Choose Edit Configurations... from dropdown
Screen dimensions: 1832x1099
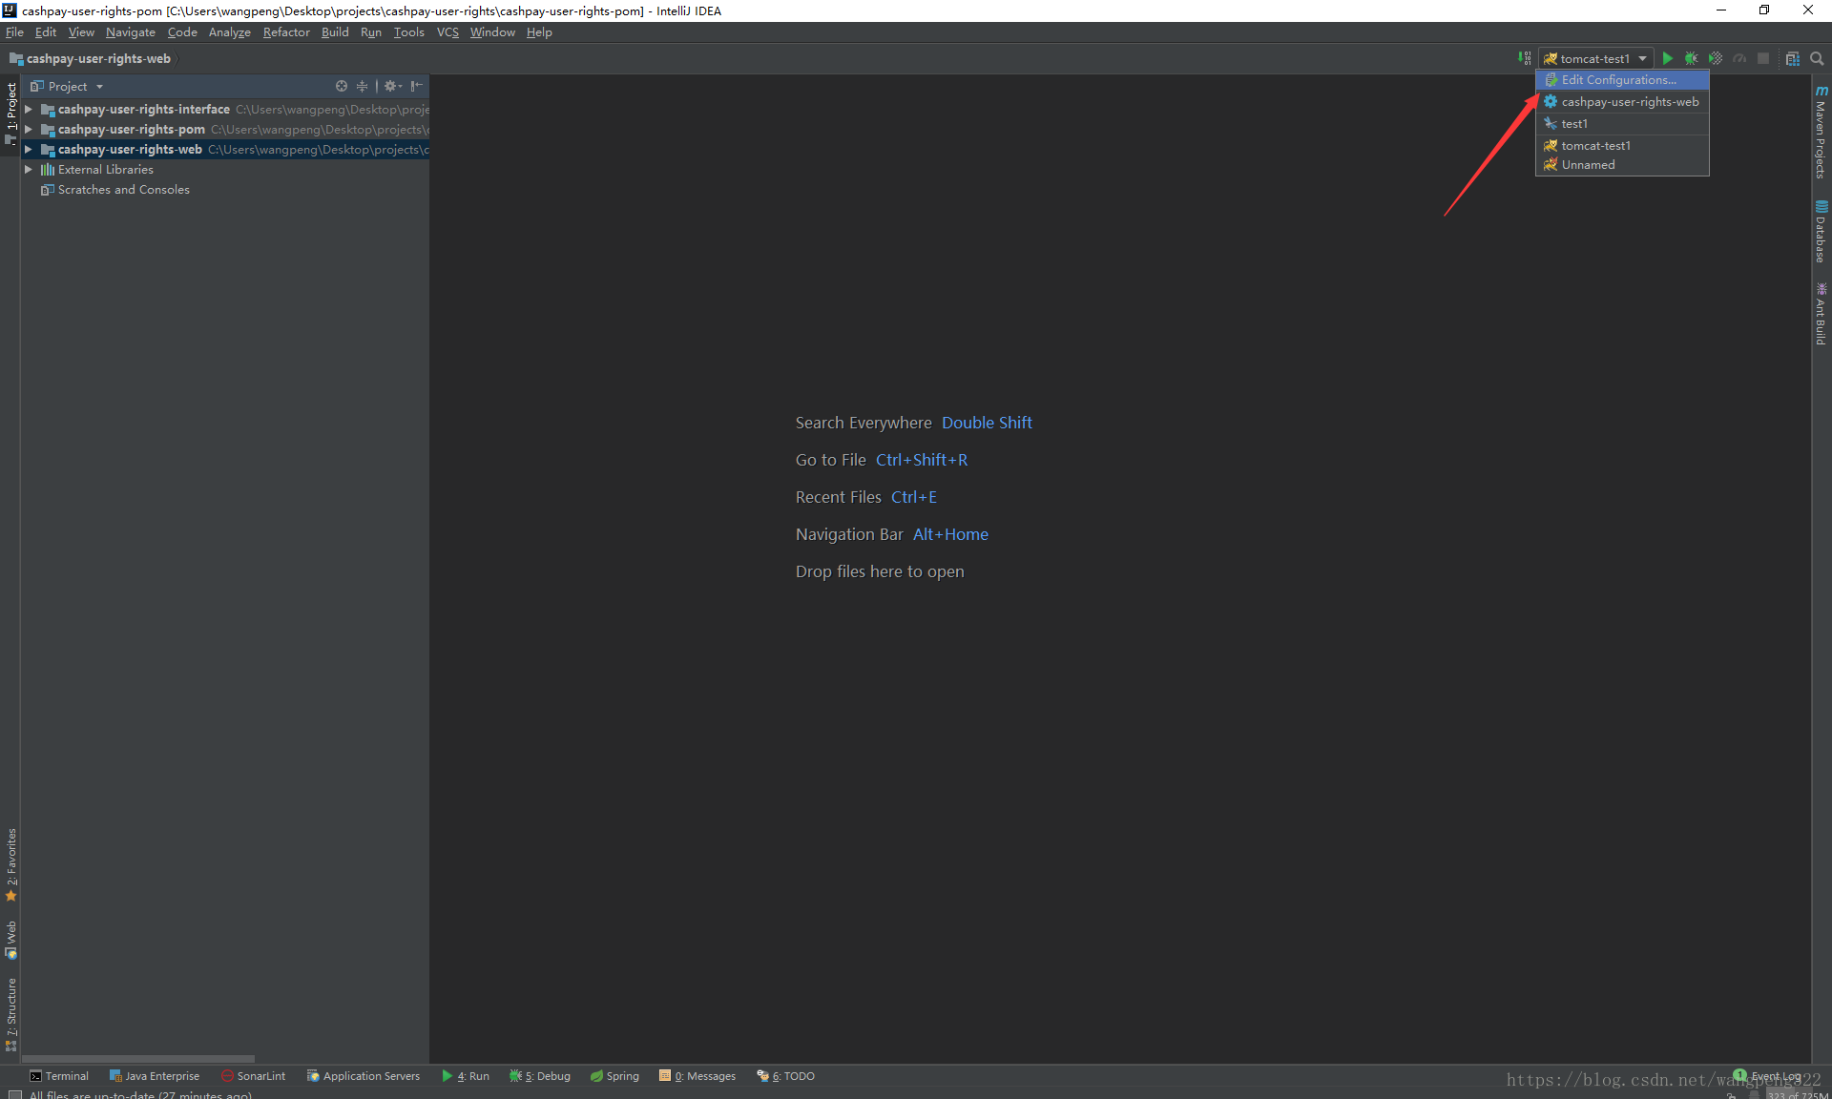1622,80
